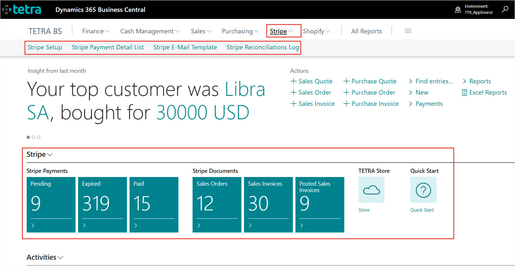Click the hamburger more-menu icon
This screenshot has height=270, width=515.
click(408, 31)
